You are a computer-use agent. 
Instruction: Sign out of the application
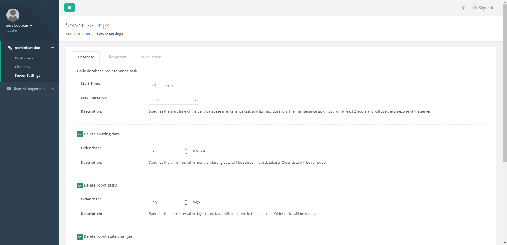click(483, 8)
